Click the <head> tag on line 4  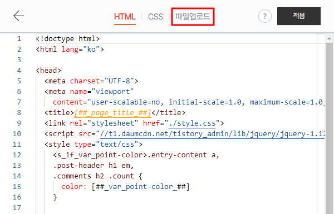[x=48, y=71]
